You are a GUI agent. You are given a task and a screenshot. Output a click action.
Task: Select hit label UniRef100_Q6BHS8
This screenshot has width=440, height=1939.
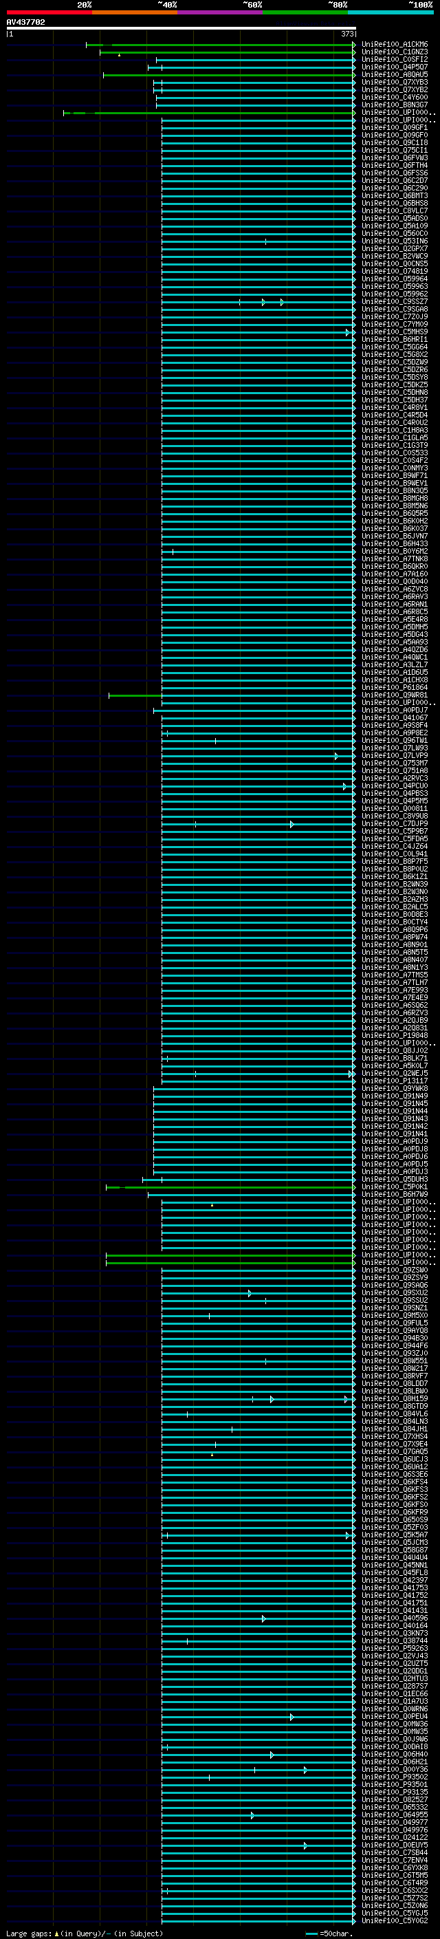click(395, 203)
